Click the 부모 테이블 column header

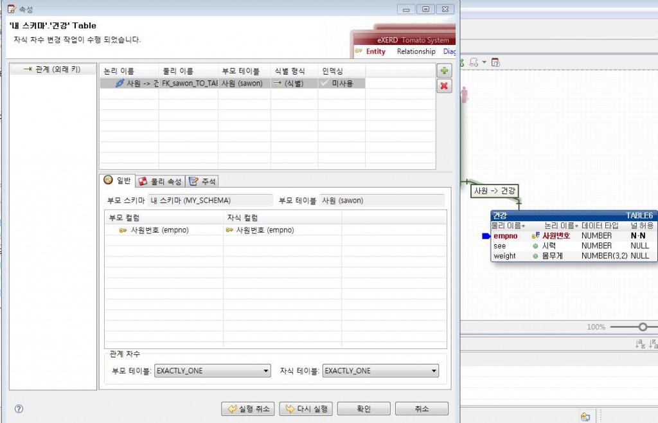[244, 71]
